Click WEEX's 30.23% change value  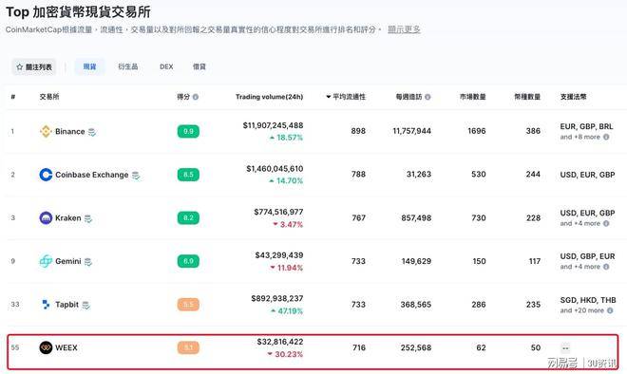289,354
